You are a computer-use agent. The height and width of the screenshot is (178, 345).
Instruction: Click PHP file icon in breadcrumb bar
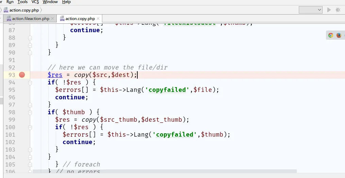tap(6, 10)
